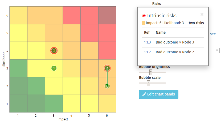
Task: Select the Bad outcome » Node 2 entry
Action: pyautogui.click(x=175, y=52)
